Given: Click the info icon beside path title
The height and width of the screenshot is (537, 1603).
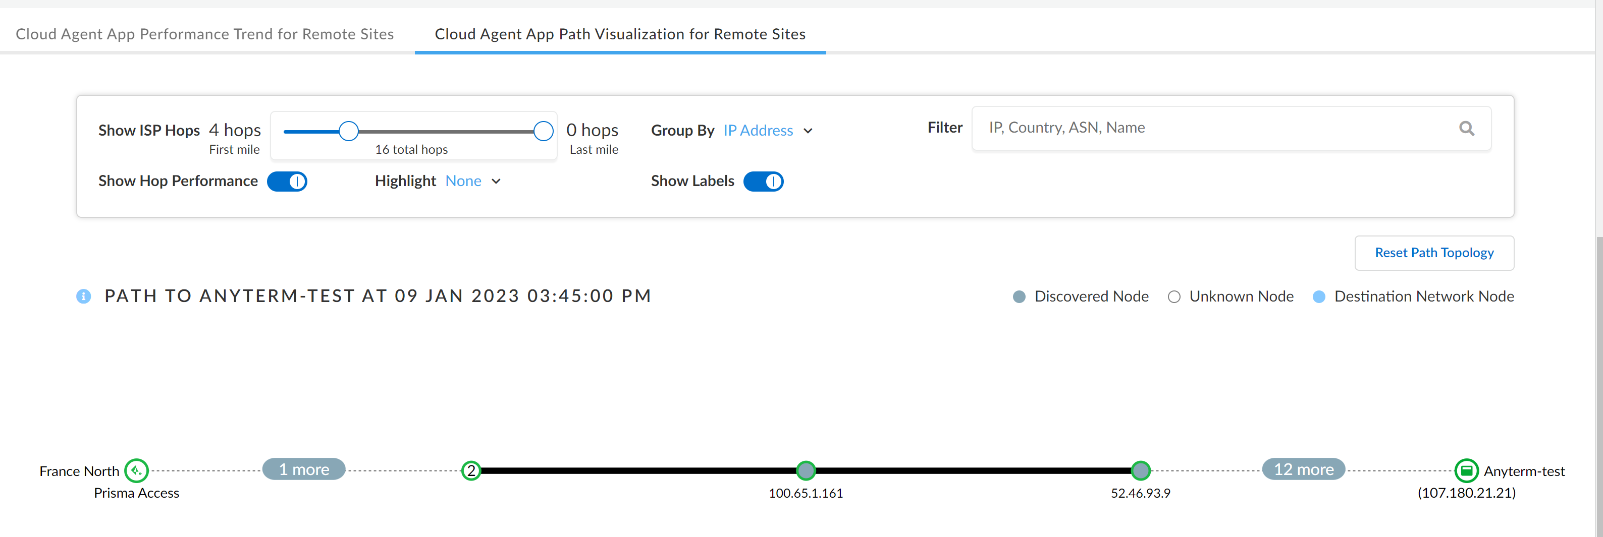Looking at the screenshot, I should (83, 296).
